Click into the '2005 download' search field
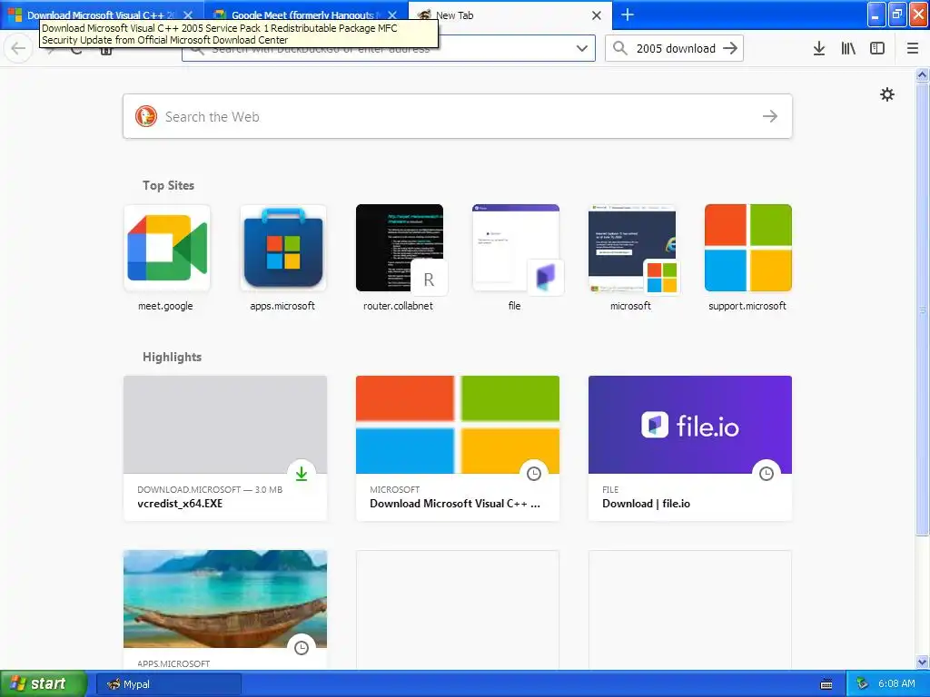 click(x=676, y=49)
